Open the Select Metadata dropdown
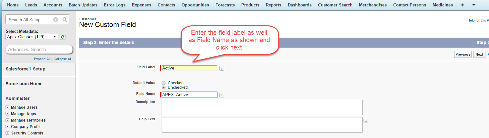This screenshot has height=138, width=489. click(32, 37)
